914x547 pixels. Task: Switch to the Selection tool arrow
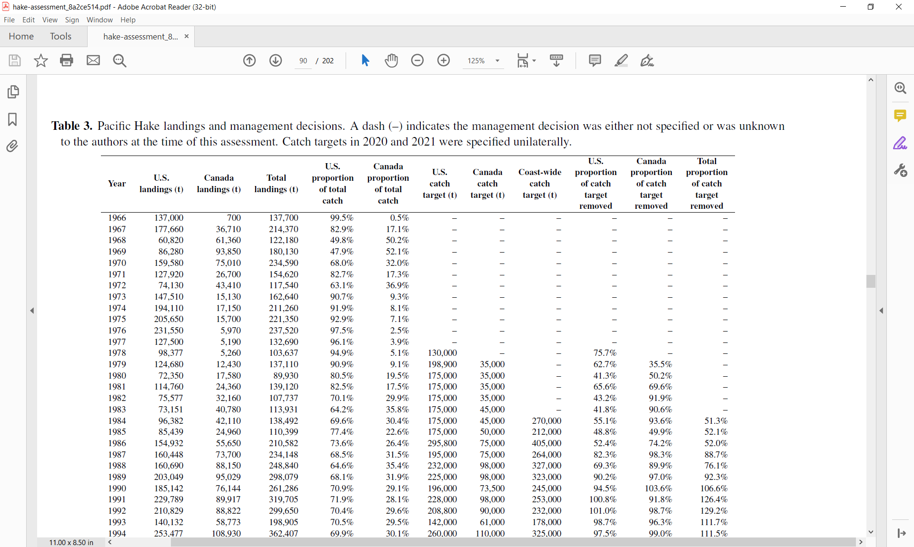365,60
